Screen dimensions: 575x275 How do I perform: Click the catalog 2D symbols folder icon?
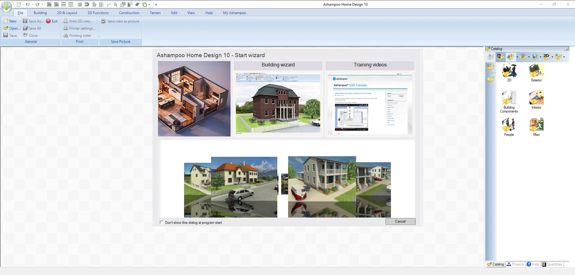click(547, 57)
